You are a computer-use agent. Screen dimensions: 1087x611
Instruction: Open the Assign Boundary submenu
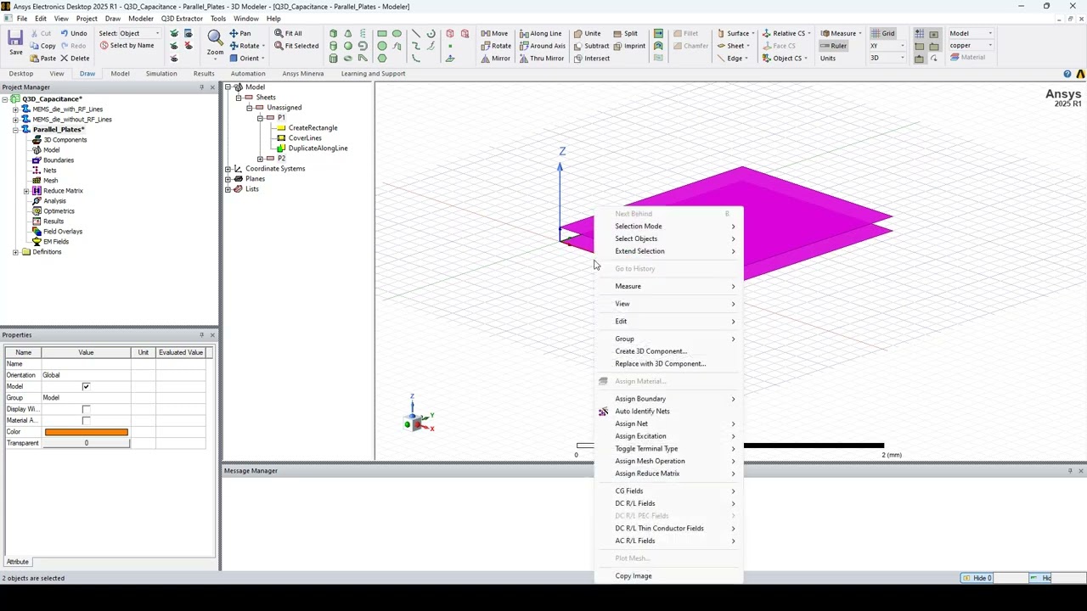tap(669, 399)
